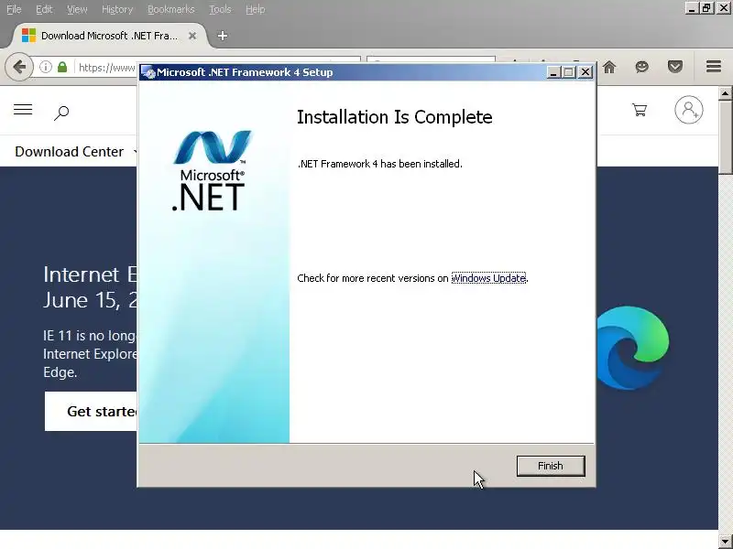
Task: Minimize the Firefox browser window
Action: pos(692,8)
